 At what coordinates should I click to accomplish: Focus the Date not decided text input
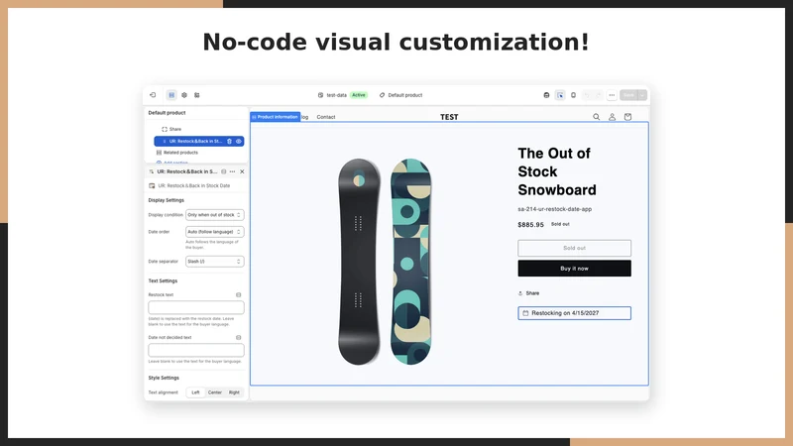coord(196,350)
